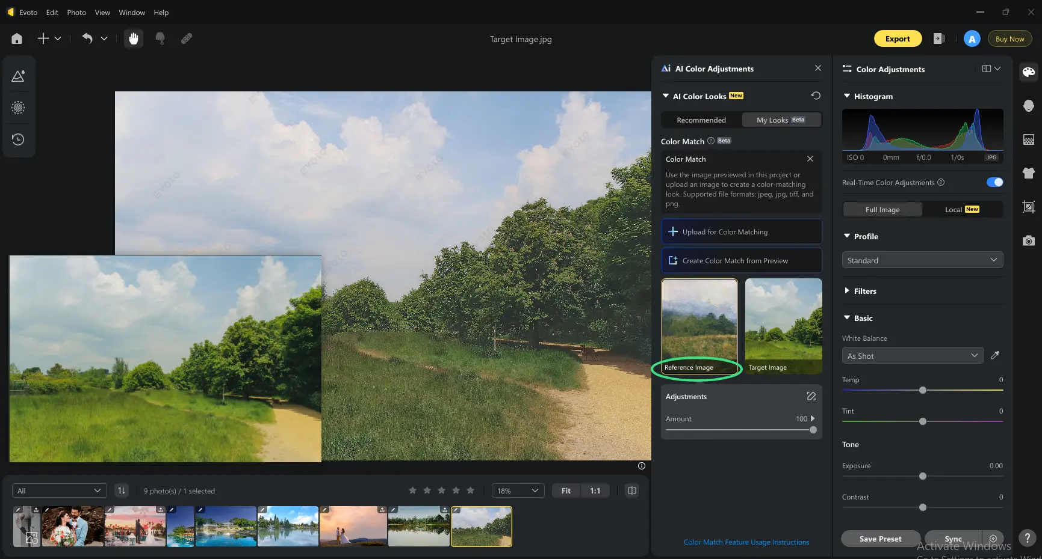
Task: Open the History panel icon
Action: (18, 139)
